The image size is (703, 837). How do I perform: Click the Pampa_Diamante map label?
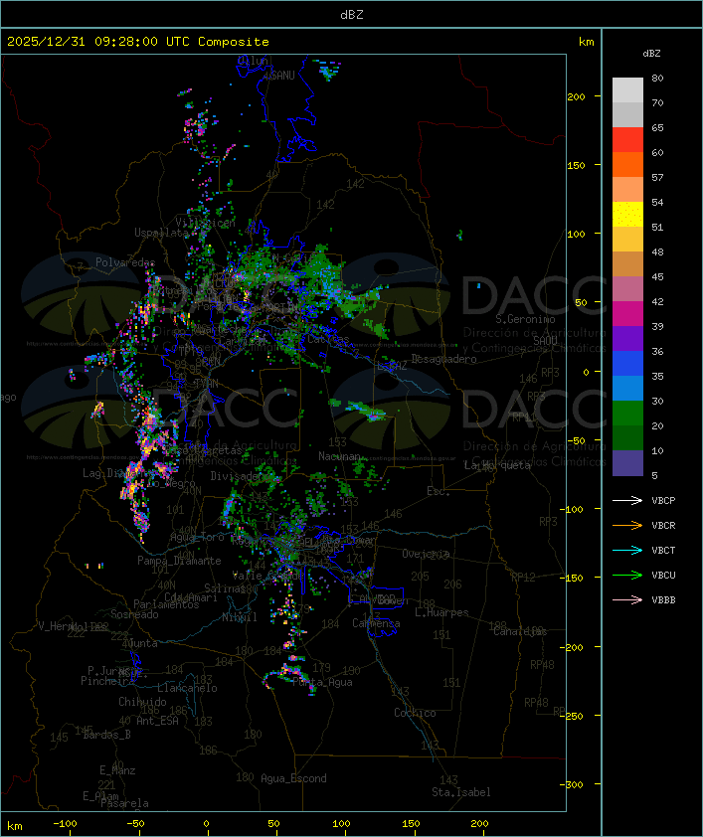[x=179, y=561]
